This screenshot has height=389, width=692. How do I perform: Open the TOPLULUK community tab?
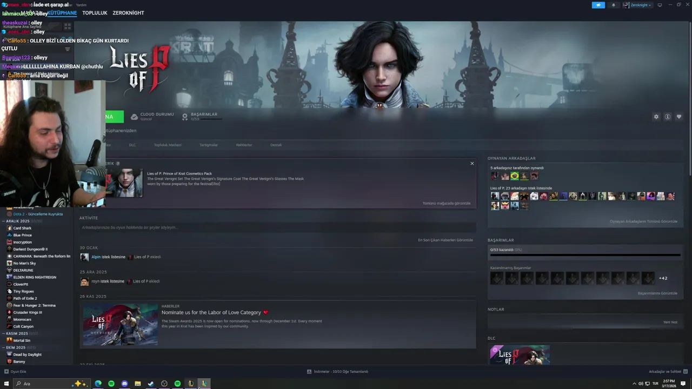tap(95, 13)
